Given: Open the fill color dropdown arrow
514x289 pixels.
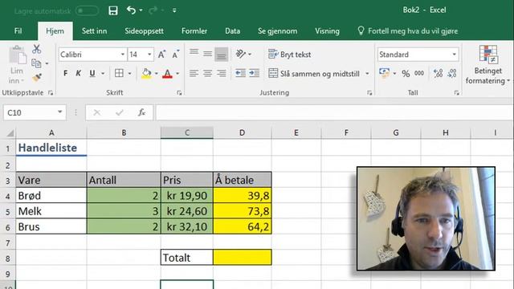Looking at the screenshot, I should tap(157, 73).
